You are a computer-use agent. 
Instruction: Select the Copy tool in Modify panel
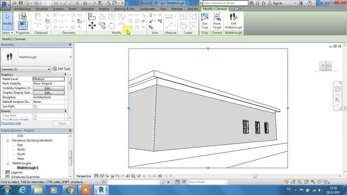[x=102, y=25]
